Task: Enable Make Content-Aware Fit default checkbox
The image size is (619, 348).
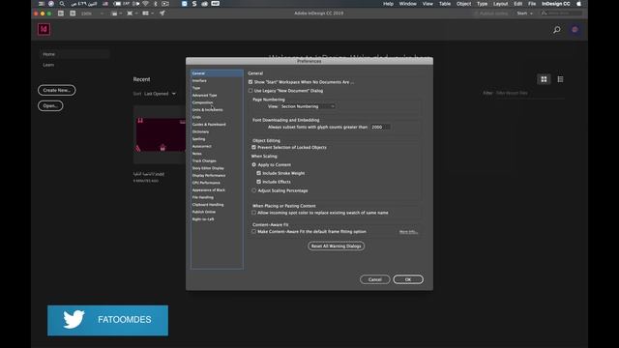Action: (253, 232)
